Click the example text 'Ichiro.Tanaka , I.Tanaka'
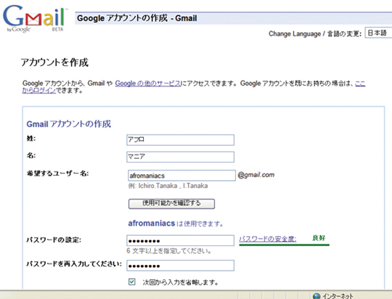 click(173, 186)
